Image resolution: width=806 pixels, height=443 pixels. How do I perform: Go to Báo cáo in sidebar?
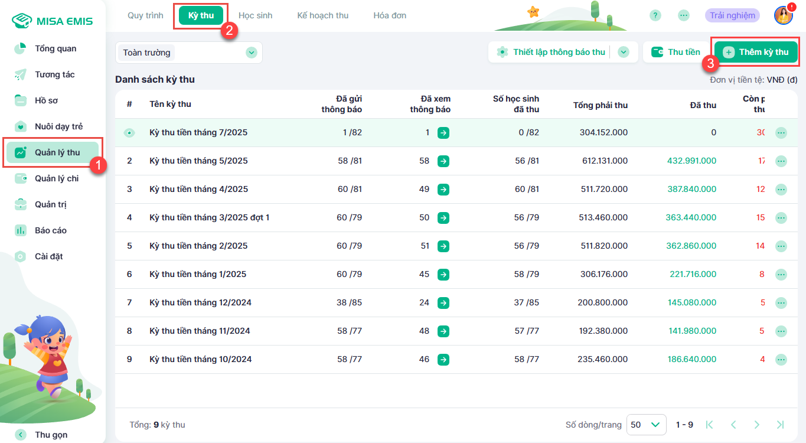point(50,230)
